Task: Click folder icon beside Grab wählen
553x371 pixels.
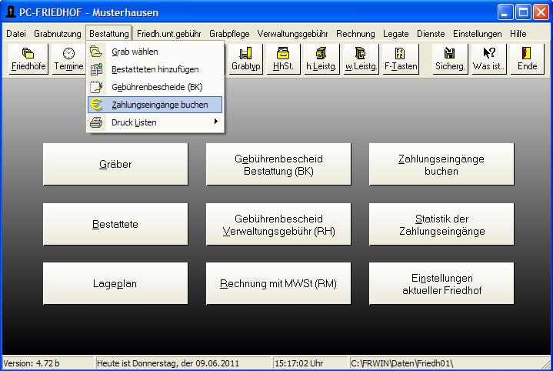Action: point(96,52)
